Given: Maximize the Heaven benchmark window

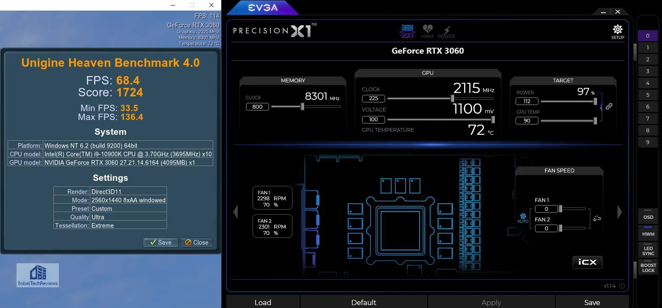Looking at the screenshot, I should coord(192,5).
